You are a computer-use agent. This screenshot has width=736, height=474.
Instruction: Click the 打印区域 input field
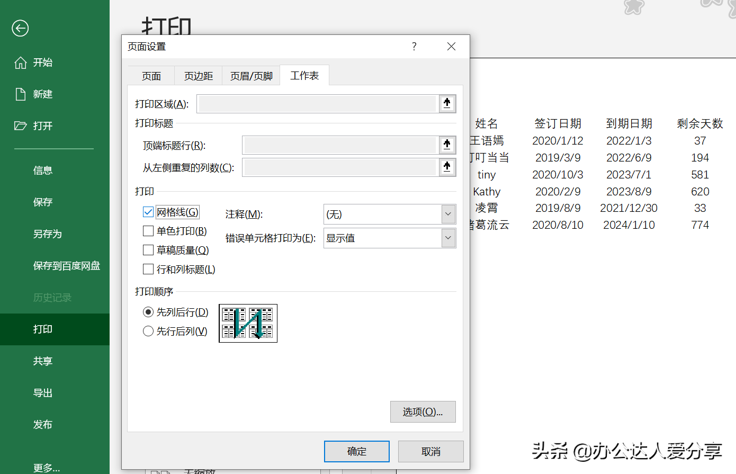(318, 104)
